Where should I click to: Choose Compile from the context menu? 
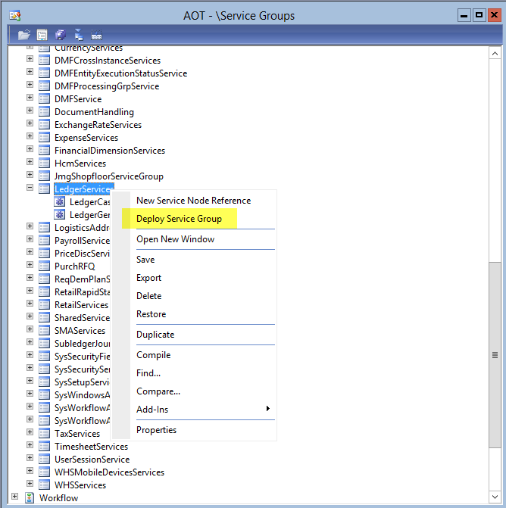153,355
